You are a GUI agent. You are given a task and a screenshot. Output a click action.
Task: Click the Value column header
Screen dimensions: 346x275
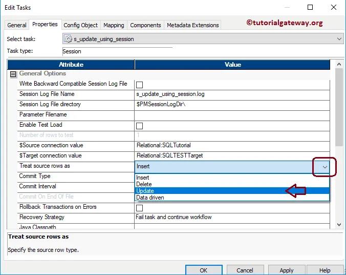pos(232,65)
